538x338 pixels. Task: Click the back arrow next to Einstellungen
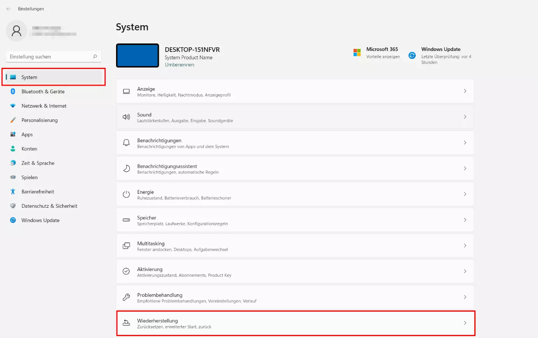pyautogui.click(x=9, y=9)
